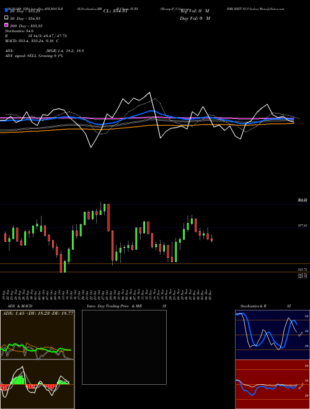The height and width of the screenshot is (409, 310).
Task: Click the 'CL: 354.31' closing value
Action: (x=115, y=11)
